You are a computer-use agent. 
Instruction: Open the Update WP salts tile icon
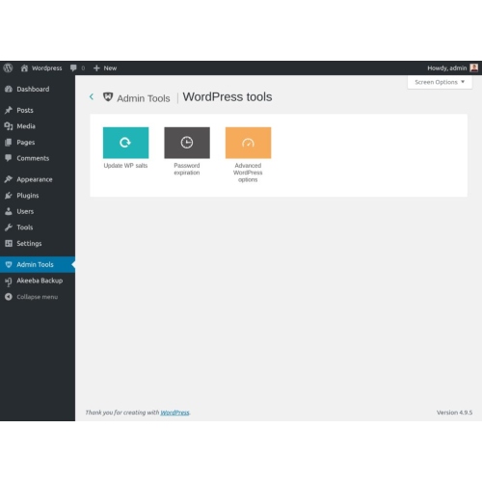125,143
